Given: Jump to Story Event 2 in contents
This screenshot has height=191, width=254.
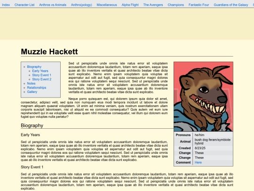Looking at the screenshot, I should [42, 79].
